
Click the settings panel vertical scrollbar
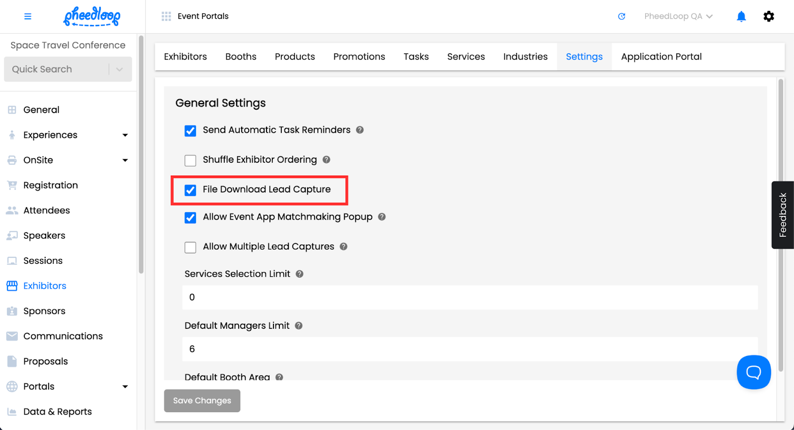[x=781, y=225]
